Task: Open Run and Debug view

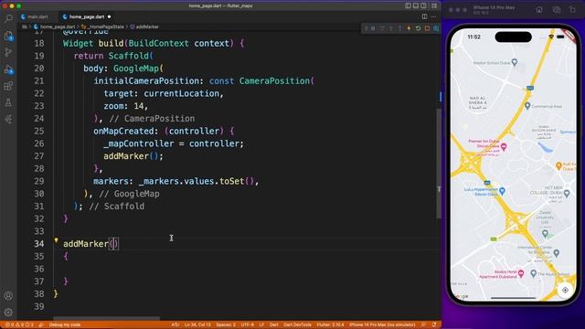Action: 8,69
